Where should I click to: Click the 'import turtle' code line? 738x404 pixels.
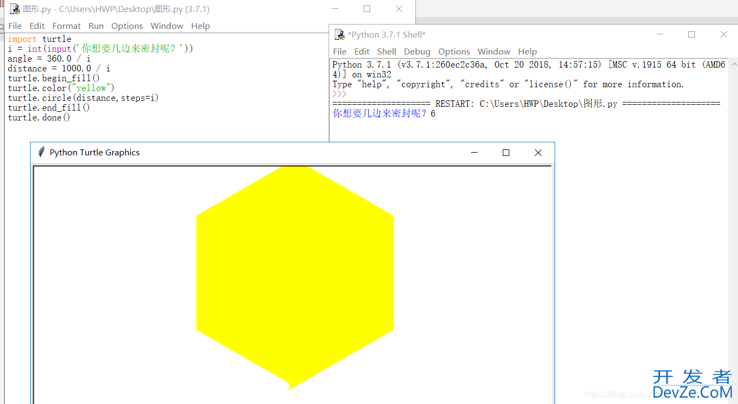tap(39, 39)
